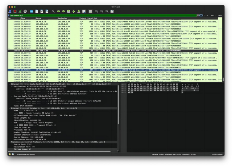Sort the packet list by Source column
This screenshot has width=232, height=166.
pyautogui.click(x=45, y=18)
